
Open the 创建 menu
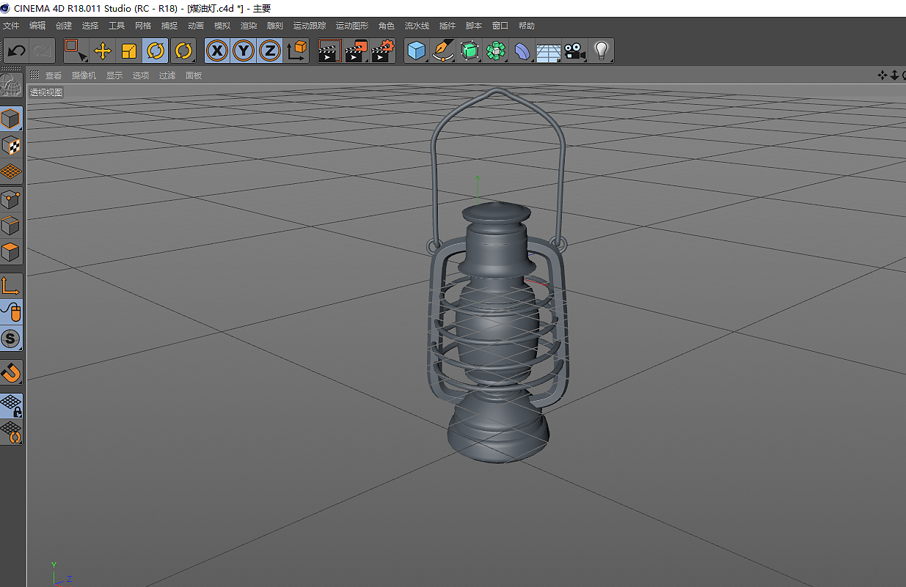click(x=64, y=26)
